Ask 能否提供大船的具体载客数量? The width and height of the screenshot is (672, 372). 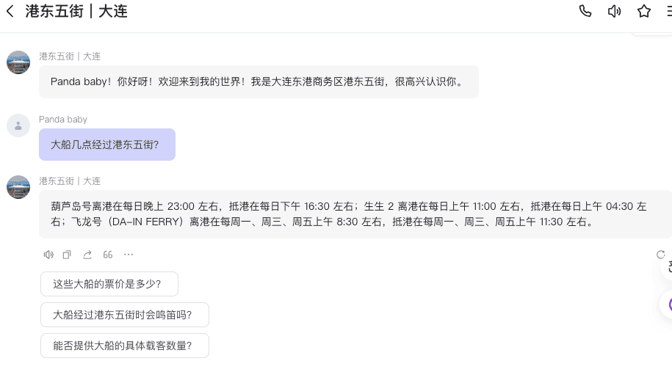click(125, 346)
